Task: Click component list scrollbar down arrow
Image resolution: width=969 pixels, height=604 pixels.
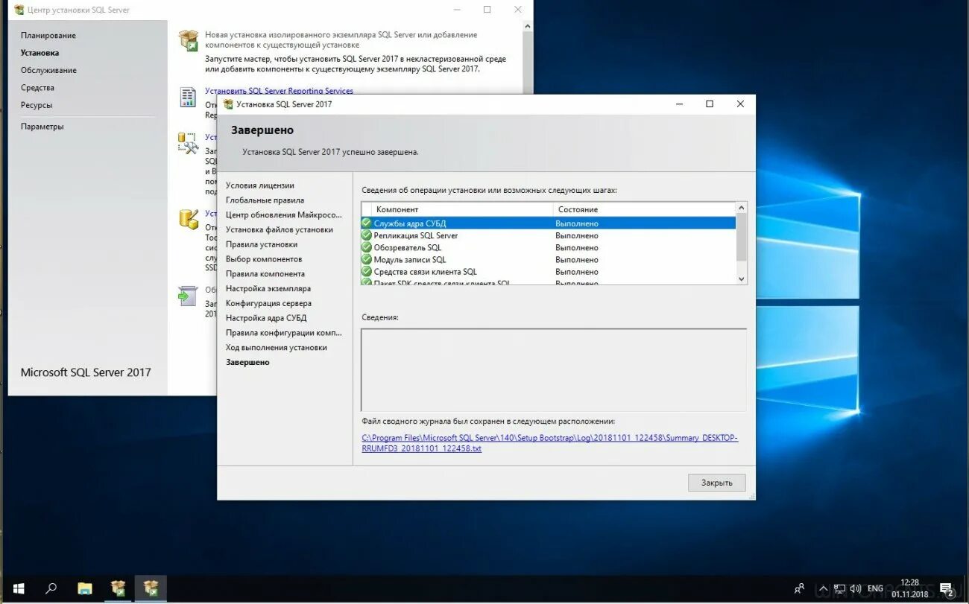Action: (x=741, y=279)
